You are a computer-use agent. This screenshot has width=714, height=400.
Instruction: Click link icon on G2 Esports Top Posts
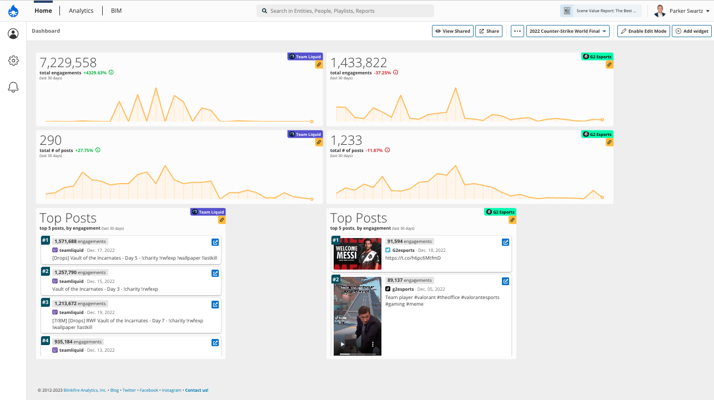(512, 220)
